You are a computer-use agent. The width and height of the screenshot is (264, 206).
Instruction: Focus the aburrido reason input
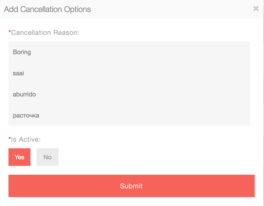pyautogui.click(x=129, y=95)
